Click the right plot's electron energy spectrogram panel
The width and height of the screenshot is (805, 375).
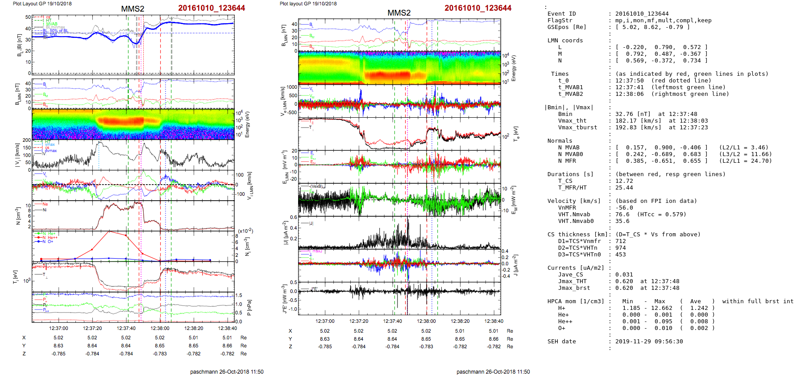(x=399, y=68)
